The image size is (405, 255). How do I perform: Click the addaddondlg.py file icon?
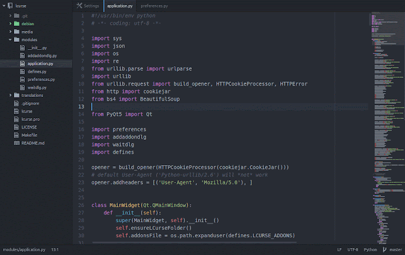pos(23,56)
